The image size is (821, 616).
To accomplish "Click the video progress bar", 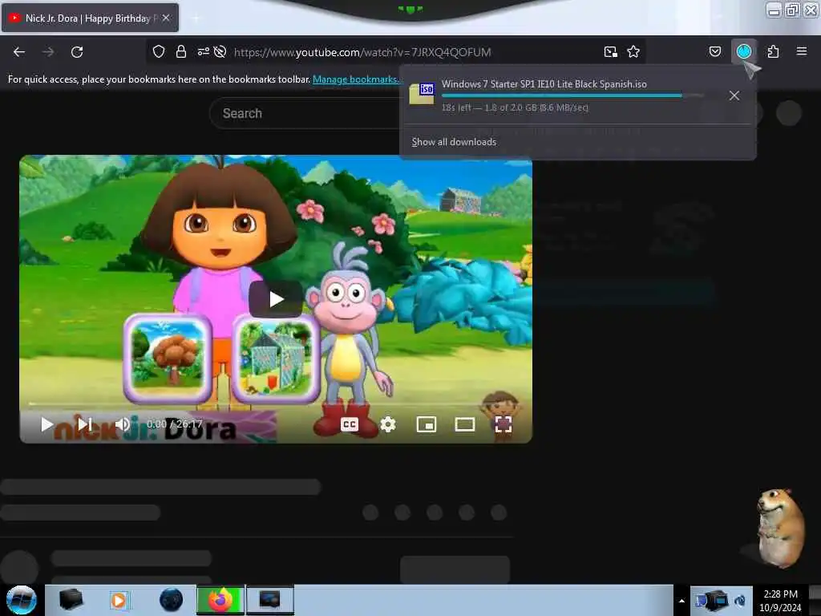I will pos(276,404).
